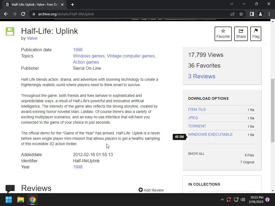Screen dimensions: 275x206
Task: Reload the page with the refresh icon
Action: coord(23,14)
